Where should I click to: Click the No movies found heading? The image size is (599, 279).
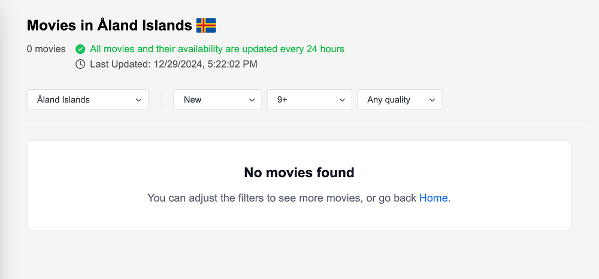[299, 173]
